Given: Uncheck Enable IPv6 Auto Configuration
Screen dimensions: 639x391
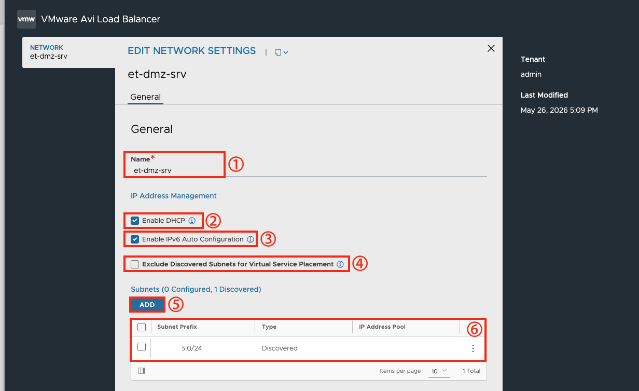Looking at the screenshot, I should [x=135, y=239].
